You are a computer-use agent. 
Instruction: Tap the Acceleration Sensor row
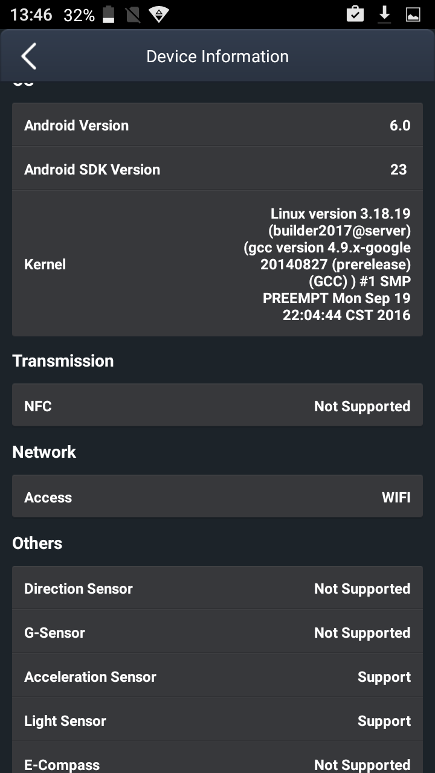click(217, 676)
